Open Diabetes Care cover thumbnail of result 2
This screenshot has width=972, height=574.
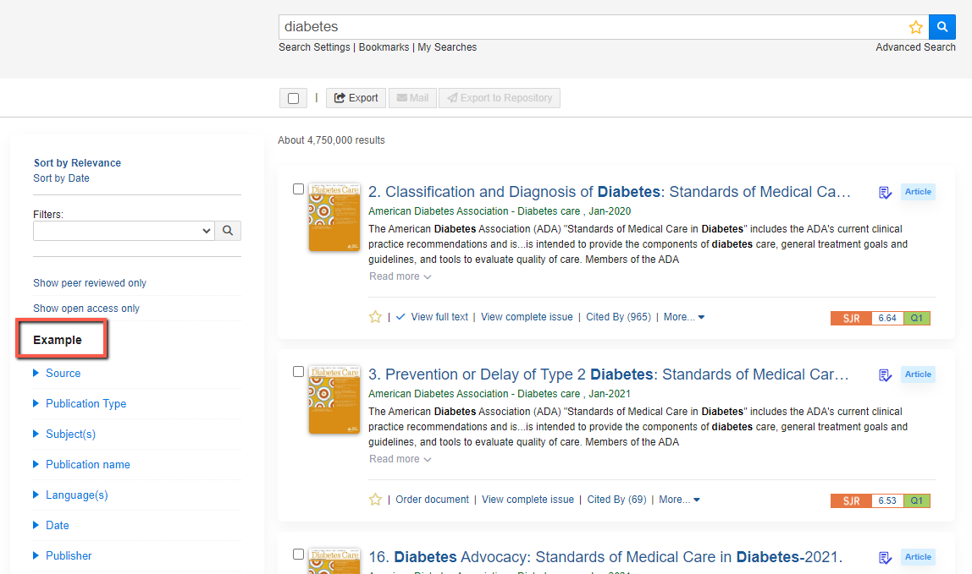(334, 216)
